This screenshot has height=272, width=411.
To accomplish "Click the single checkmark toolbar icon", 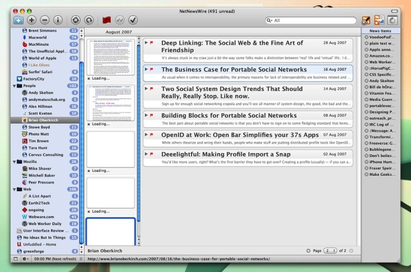I will pos(133,20).
